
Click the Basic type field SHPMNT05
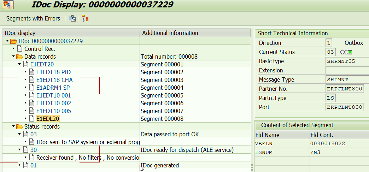347,61
